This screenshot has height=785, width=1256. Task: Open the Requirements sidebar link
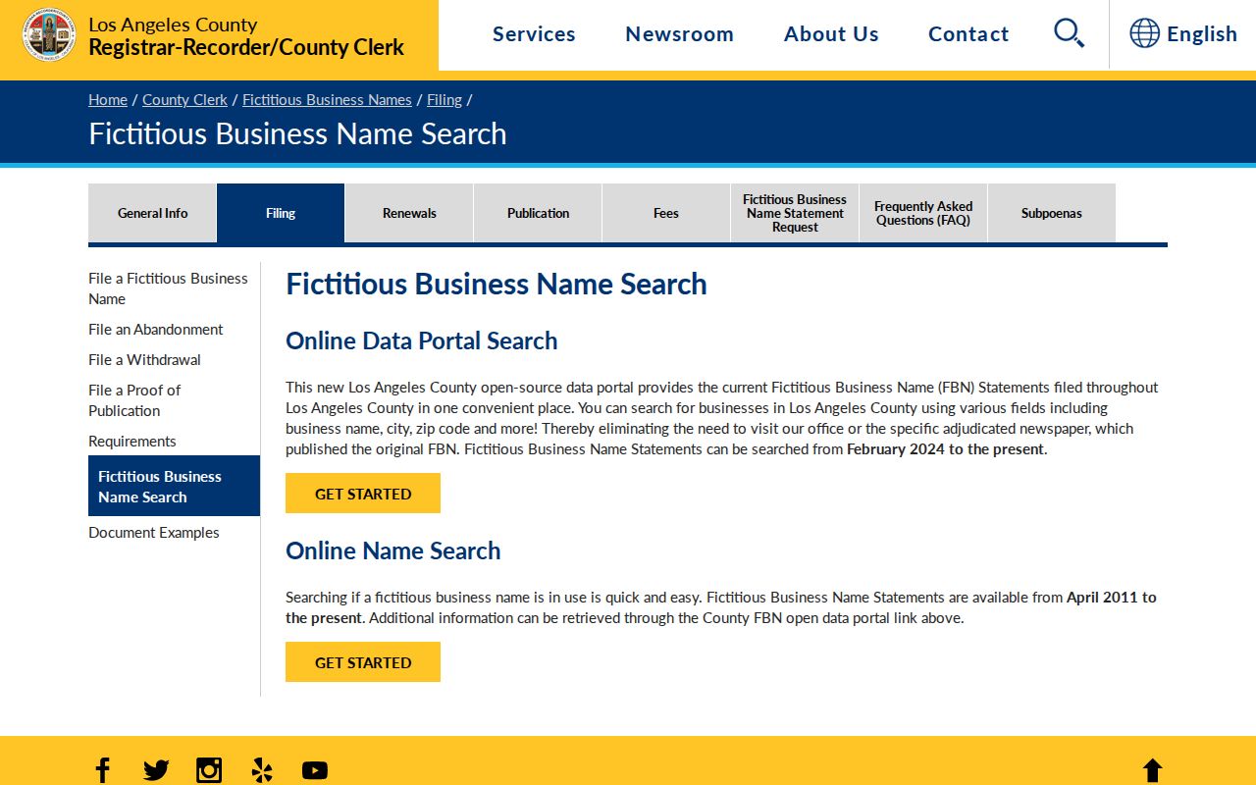(x=132, y=442)
